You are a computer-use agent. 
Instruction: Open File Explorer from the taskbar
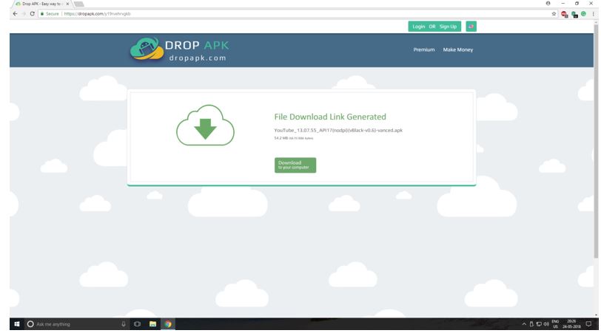click(x=152, y=324)
